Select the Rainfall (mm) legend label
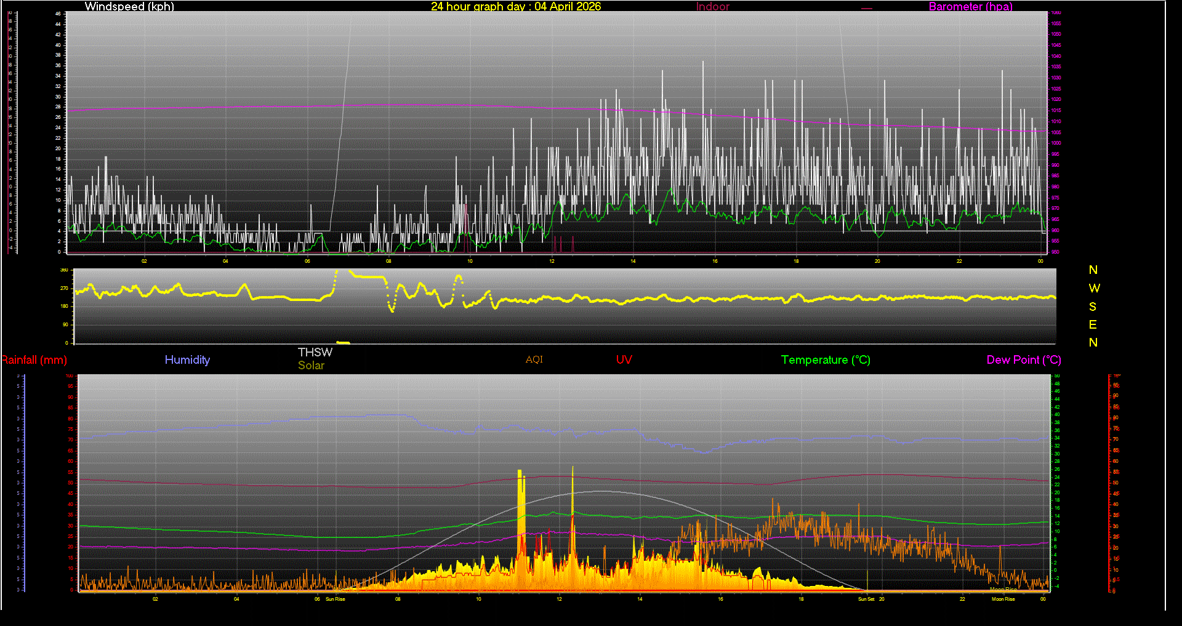 pos(34,360)
